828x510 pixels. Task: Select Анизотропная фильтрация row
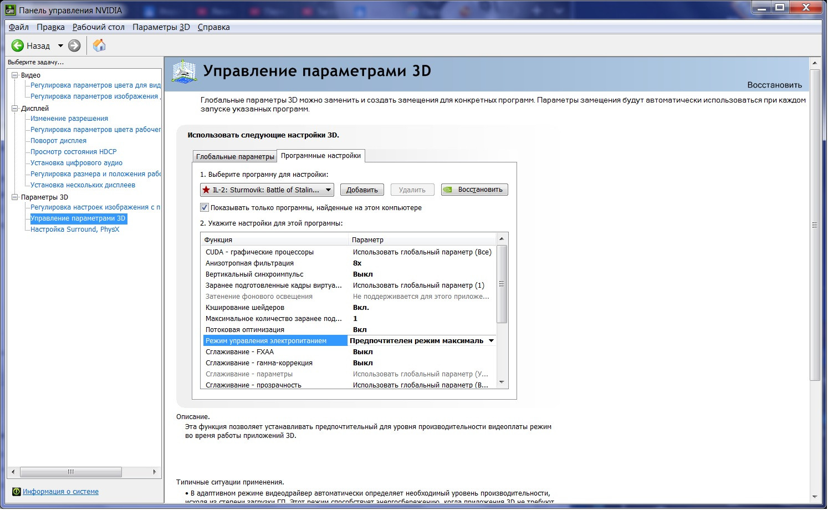click(349, 263)
